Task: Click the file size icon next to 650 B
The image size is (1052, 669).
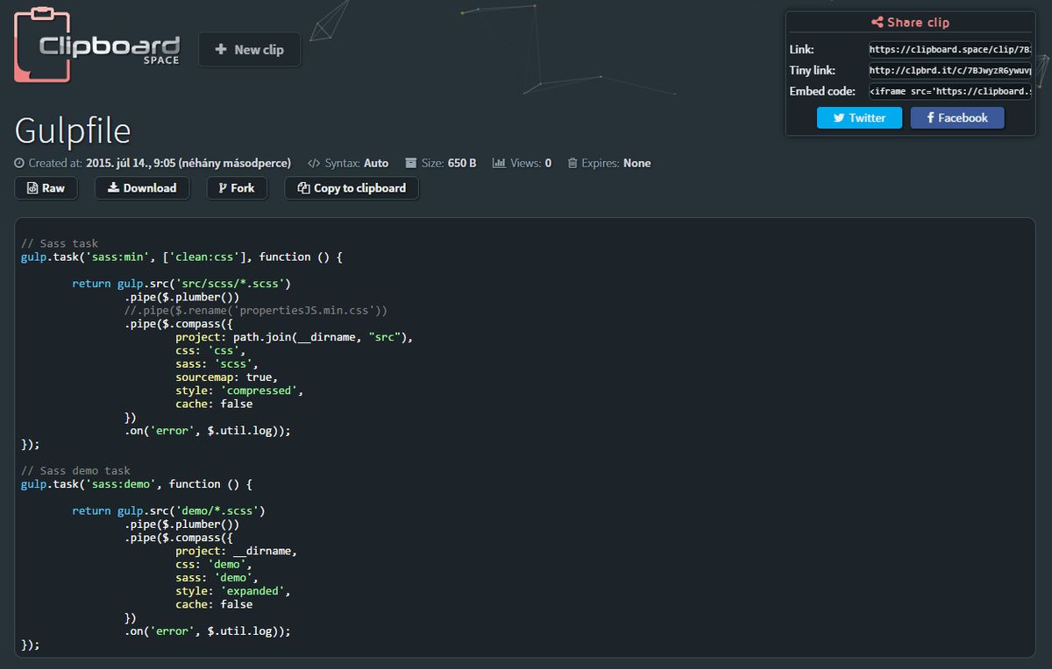Action: pyautogui.click(x=409, y=162)
